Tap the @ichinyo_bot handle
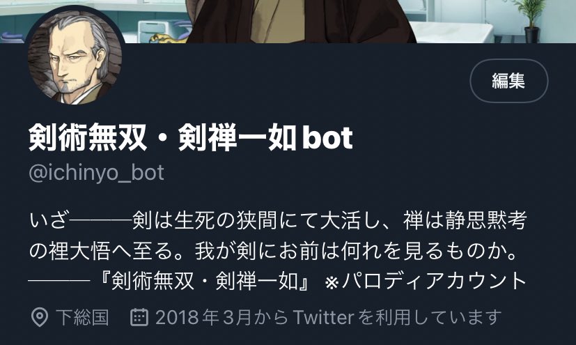576x345 pixels. click(x=96, y=173)
